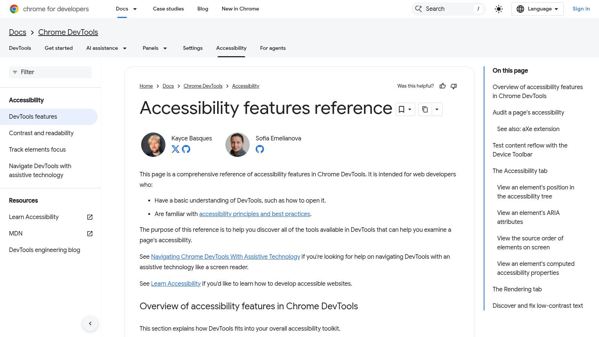The image size is (599, 337).
Task: Open the Language dropdown
Action: (x=537, y=9)
